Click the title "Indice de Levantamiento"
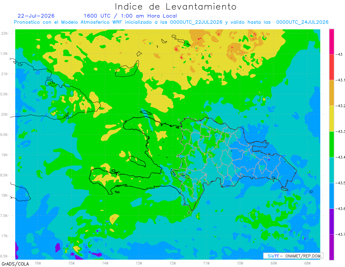Screen dimensions: 345x267 [x=176, y=7]
